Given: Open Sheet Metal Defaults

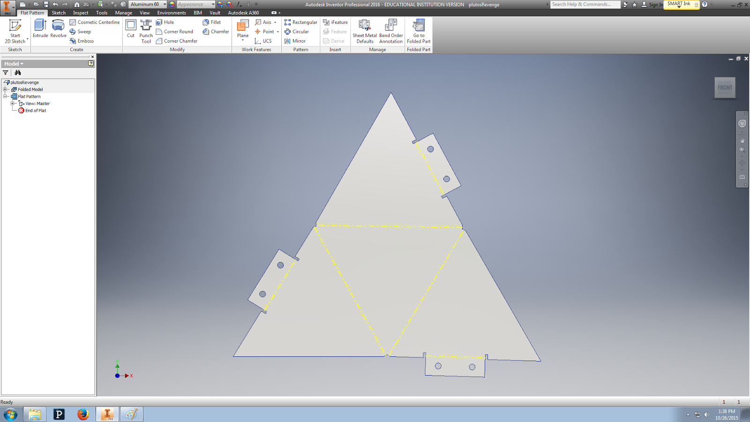Looking at the screenshot, I should click(x=364, y=30).
